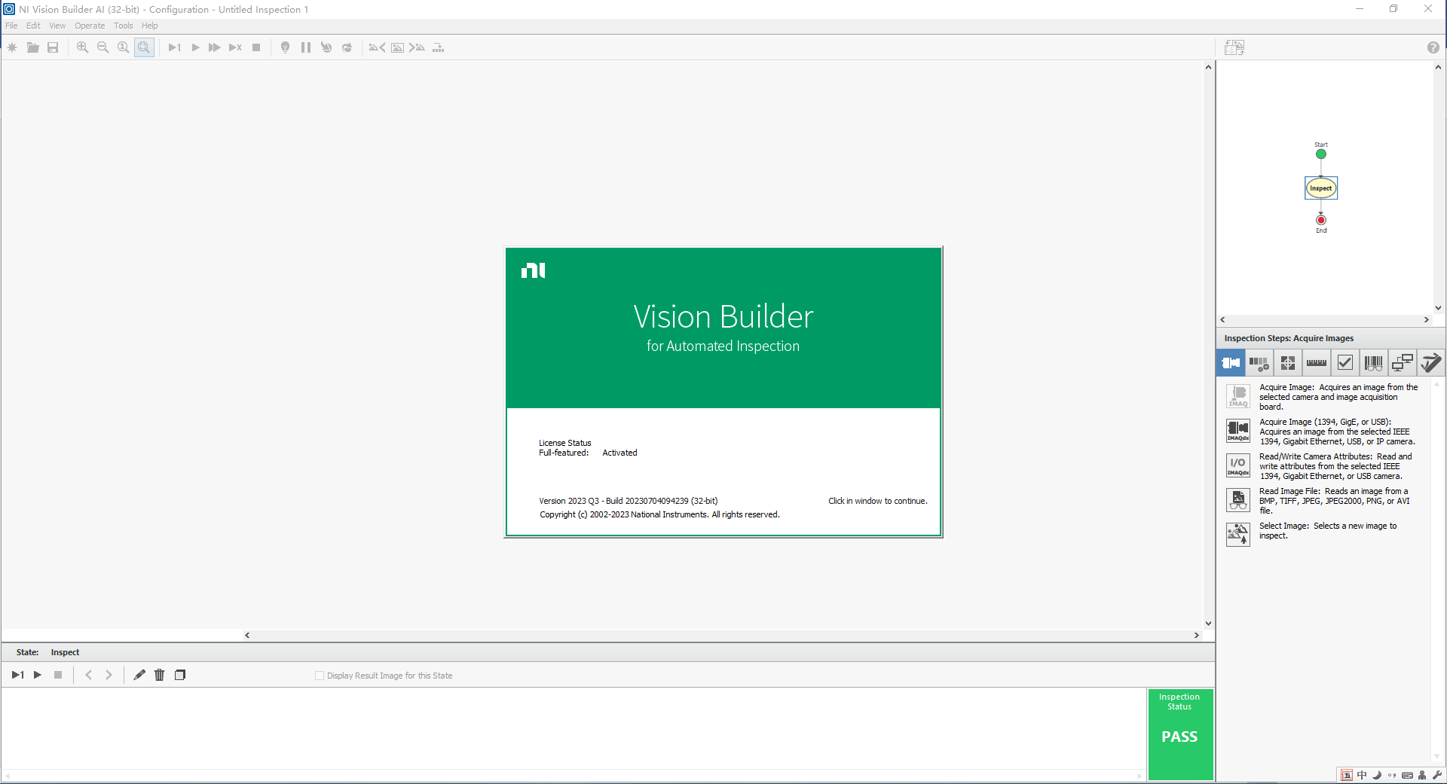Toggle the Zoom to Fit magnifier icon
1447x784 pixels.
144,47
